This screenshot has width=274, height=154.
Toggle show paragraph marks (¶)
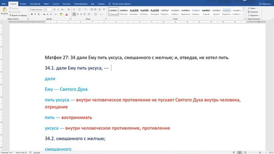(x=104, y=9)
